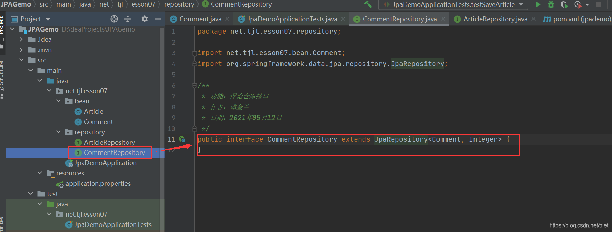Collapse the bean package
The height and width of the screenshot is (232, 612).
[x=58, y=101]
